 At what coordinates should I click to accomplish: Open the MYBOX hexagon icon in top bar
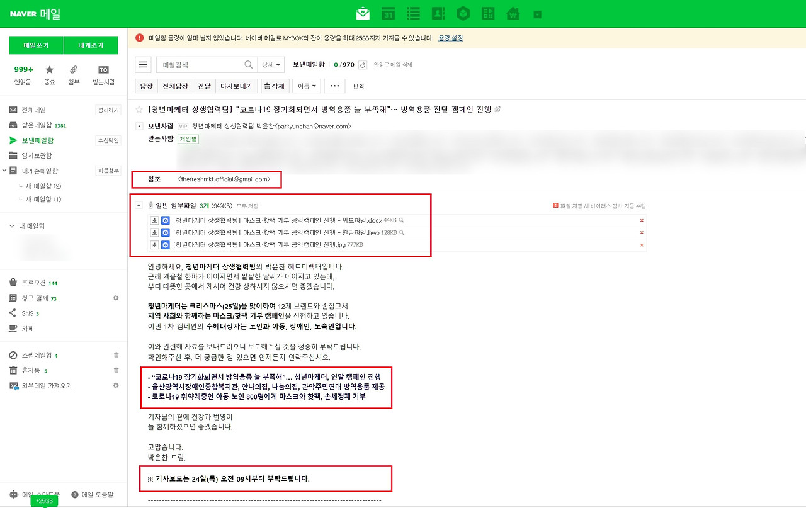click(463, 13)
